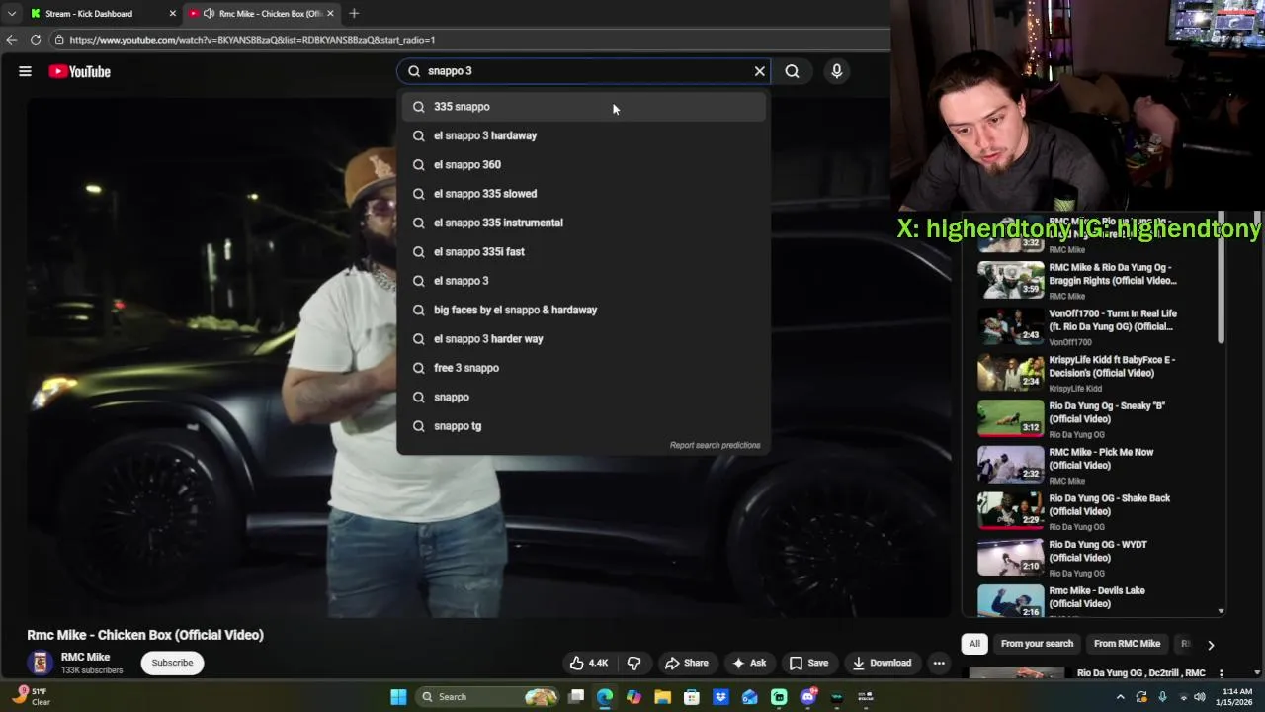Submit search with the magnifier button
1265x712 pixels.
[x=792, y=71]
